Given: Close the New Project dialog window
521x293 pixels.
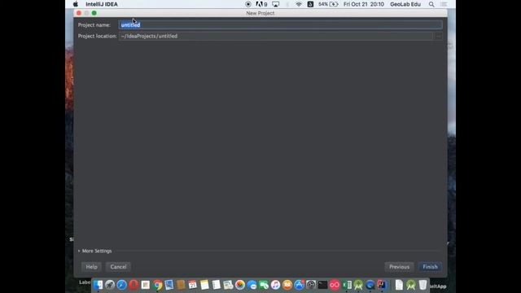Looking at the screenshot, I should click(x=79, y=13).
